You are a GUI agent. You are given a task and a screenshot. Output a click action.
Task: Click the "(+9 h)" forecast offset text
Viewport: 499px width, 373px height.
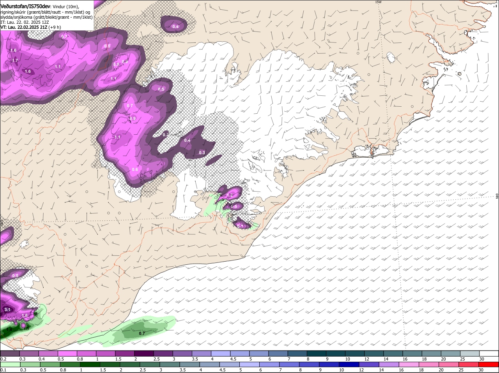[x=55, y=27]
